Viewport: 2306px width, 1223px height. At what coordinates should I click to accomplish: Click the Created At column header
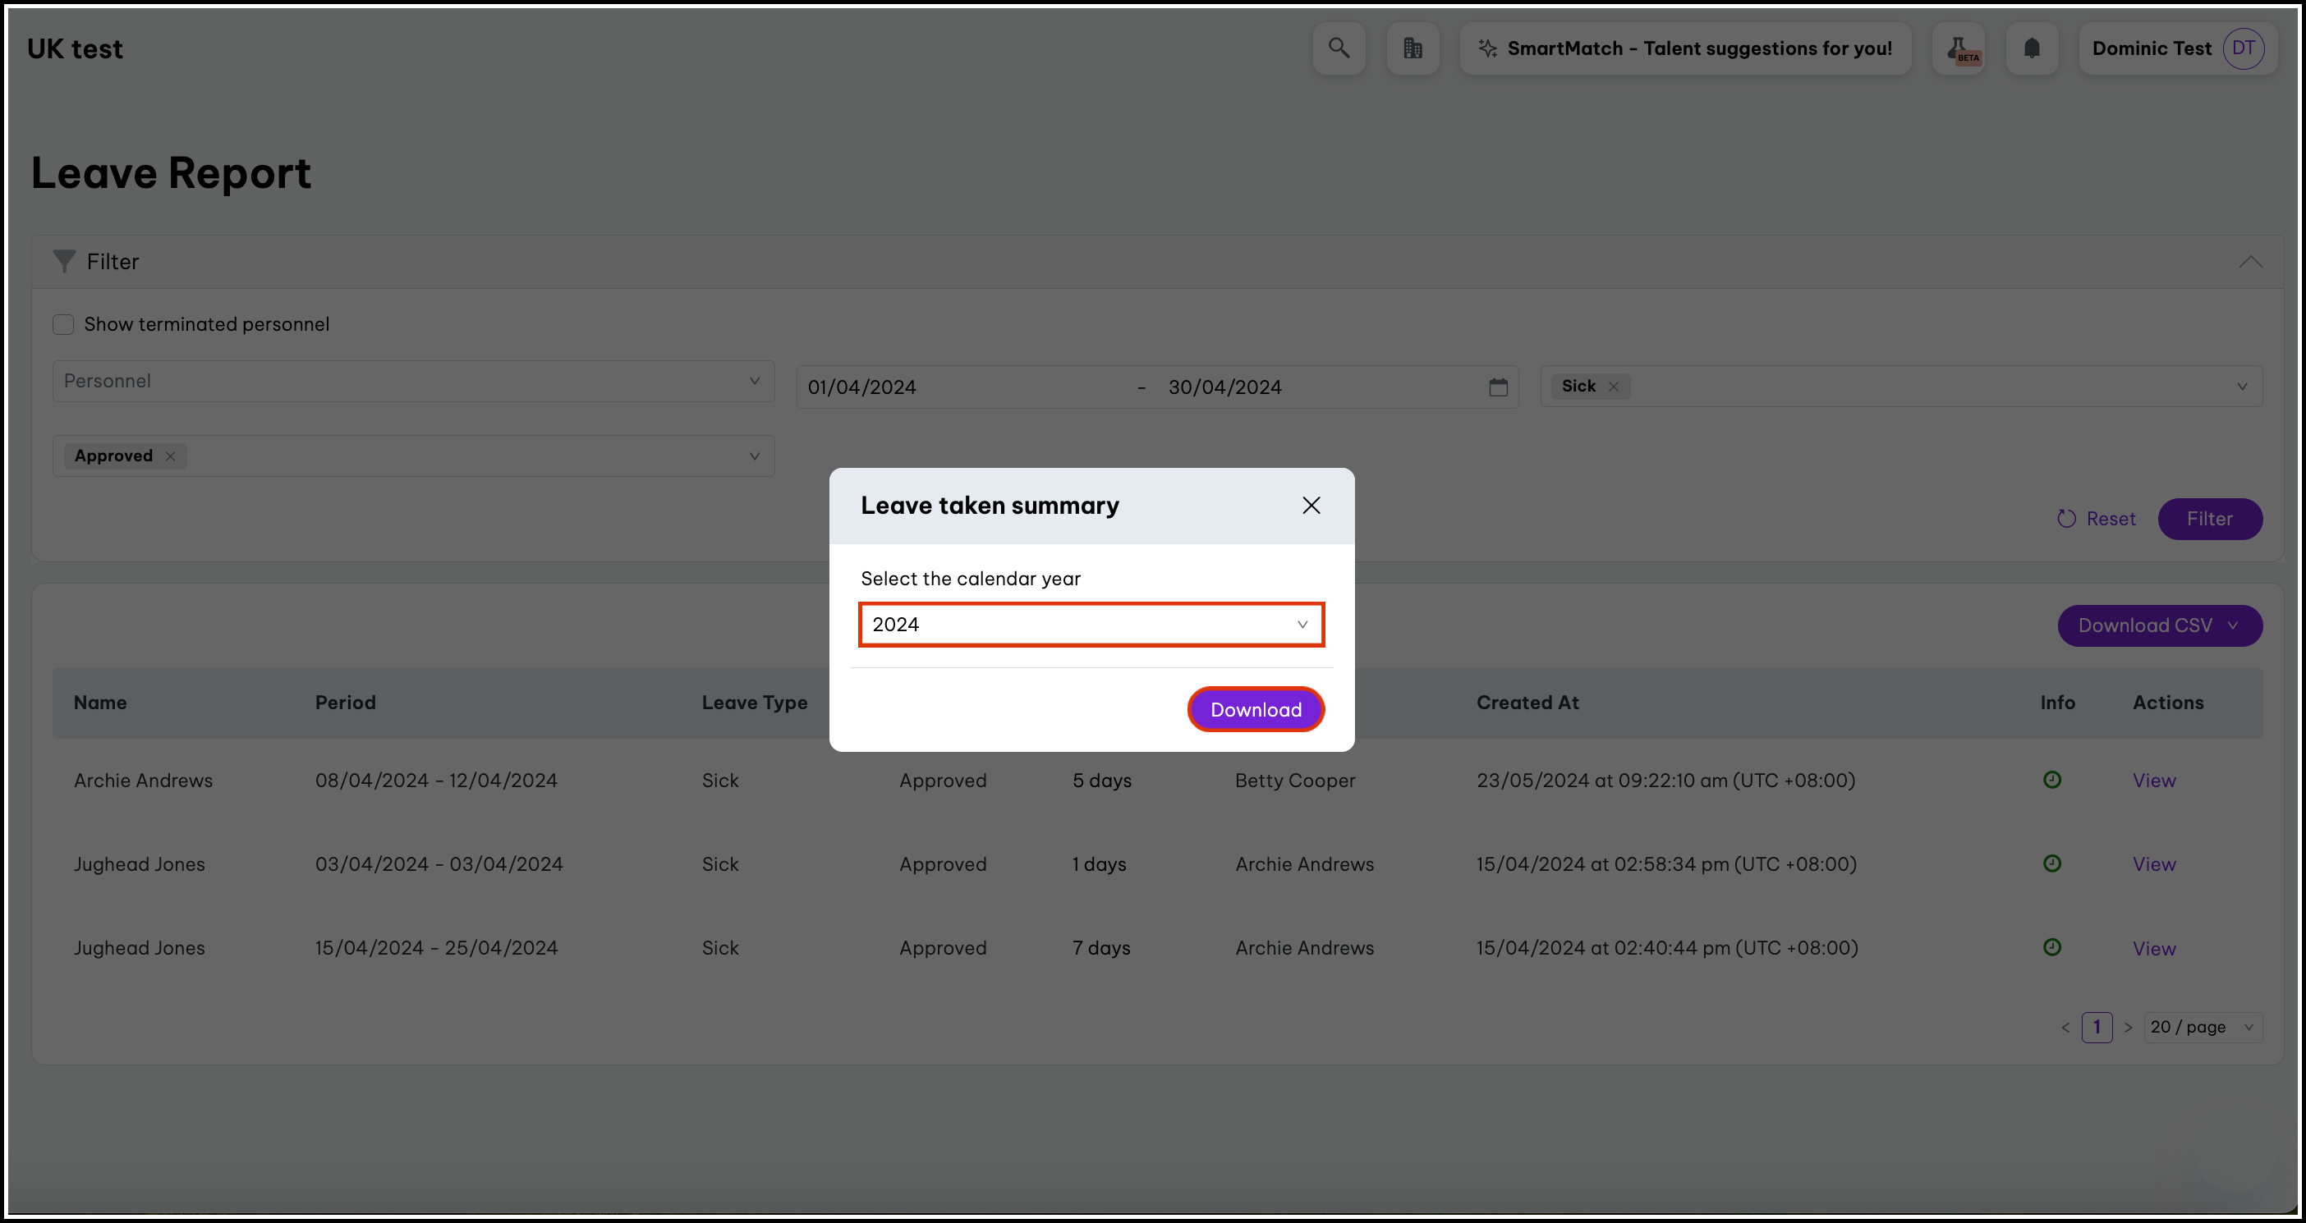point(1527,703)
